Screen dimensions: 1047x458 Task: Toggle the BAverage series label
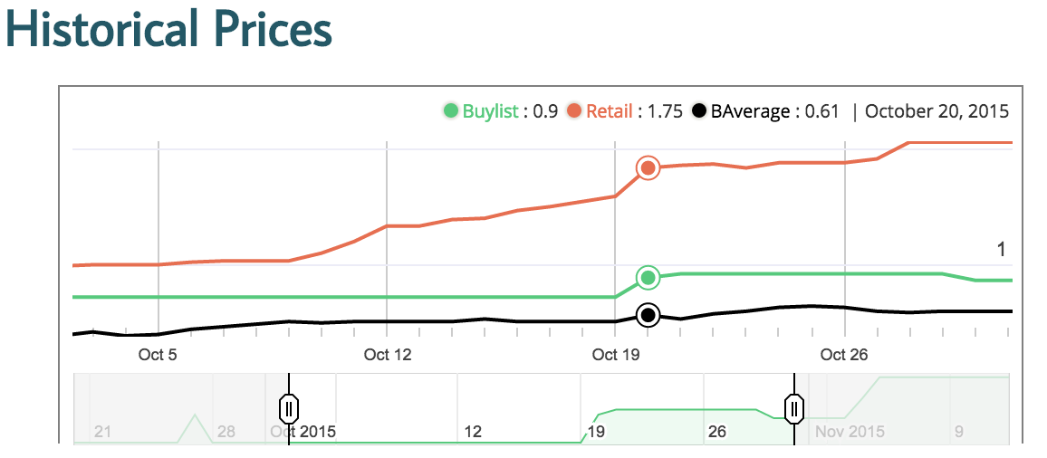coord(749,111)
